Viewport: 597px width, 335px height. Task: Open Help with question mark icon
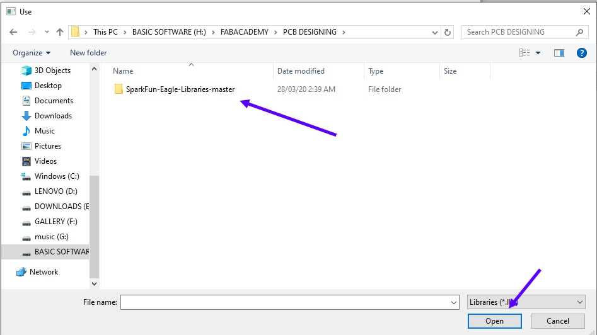click(x=582, y=53)
